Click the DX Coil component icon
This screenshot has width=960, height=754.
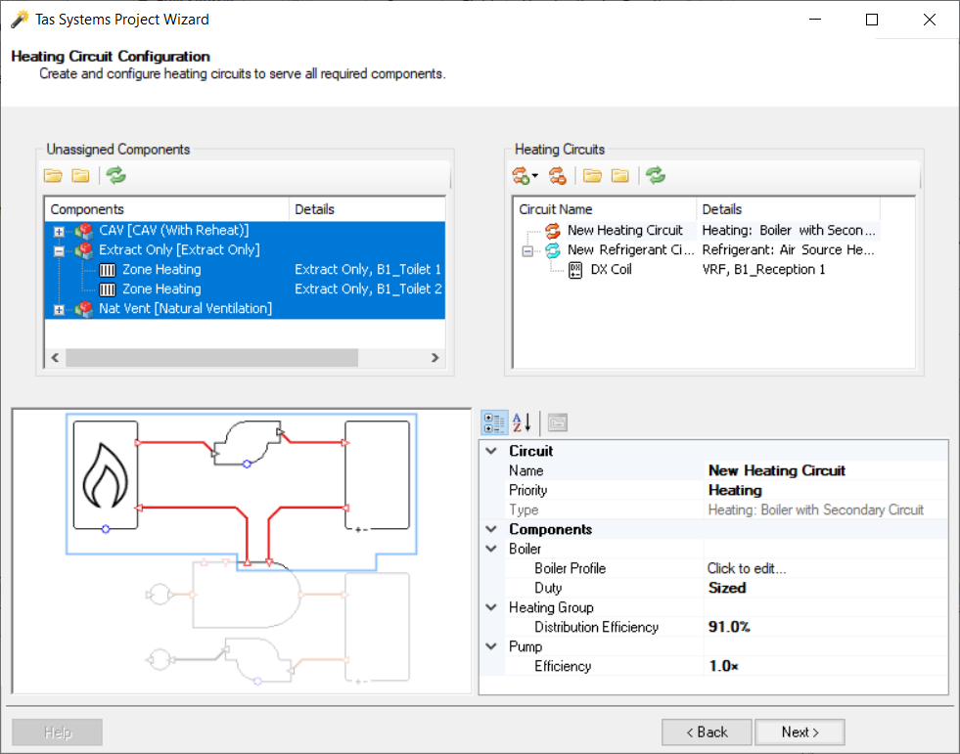[x=575, y=270]
